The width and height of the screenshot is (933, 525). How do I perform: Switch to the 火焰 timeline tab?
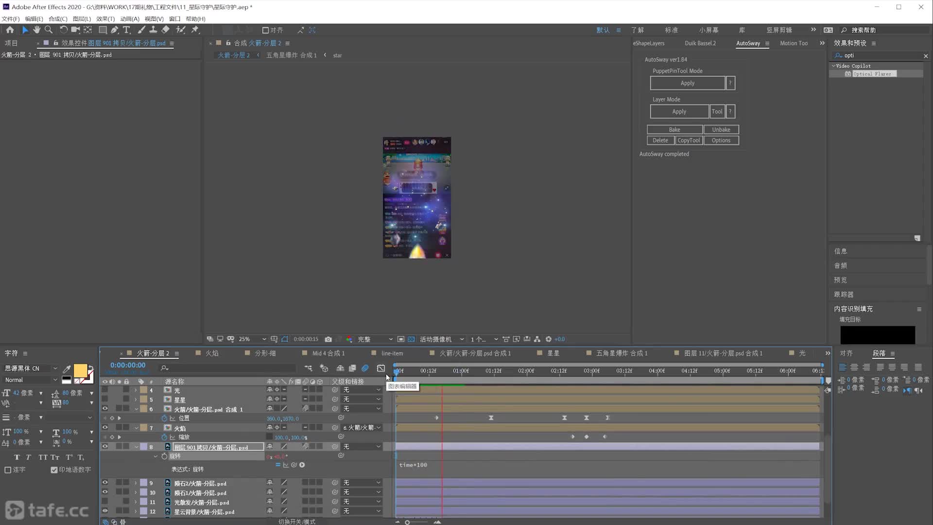tap(212, 353)
